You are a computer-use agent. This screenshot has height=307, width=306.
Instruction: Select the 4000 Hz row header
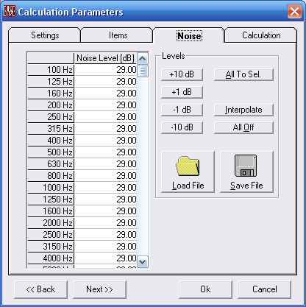pyautogui.click(x=51, y=258)
